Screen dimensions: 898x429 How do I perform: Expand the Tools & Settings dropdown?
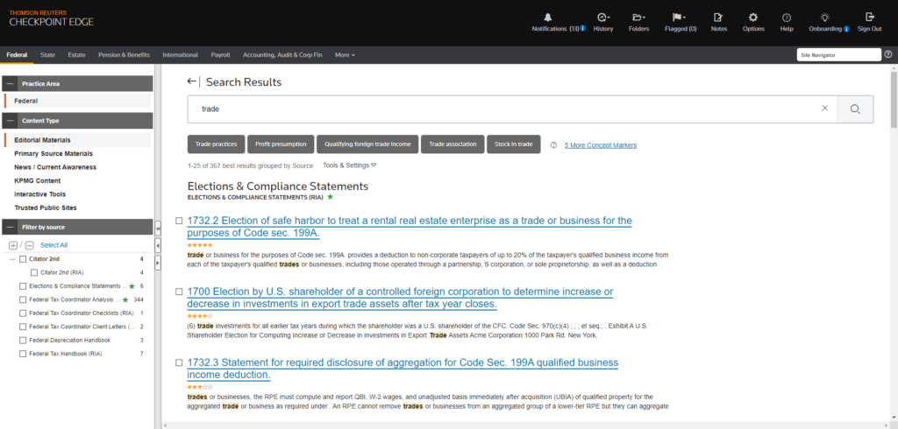tap(349, 165)
